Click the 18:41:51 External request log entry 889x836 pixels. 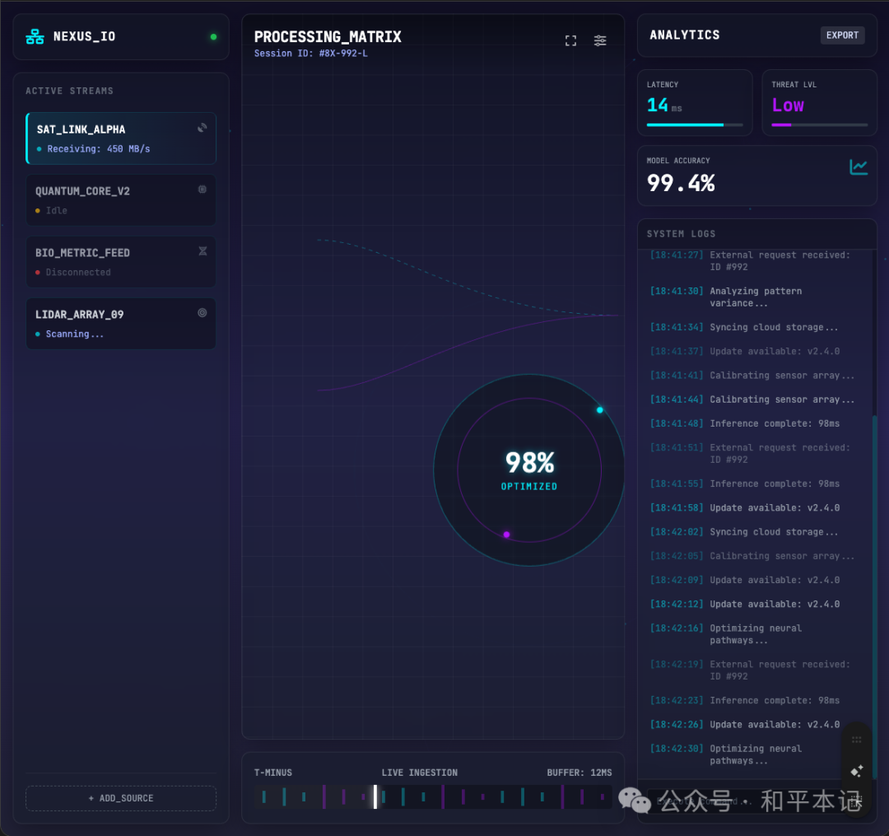750,454
